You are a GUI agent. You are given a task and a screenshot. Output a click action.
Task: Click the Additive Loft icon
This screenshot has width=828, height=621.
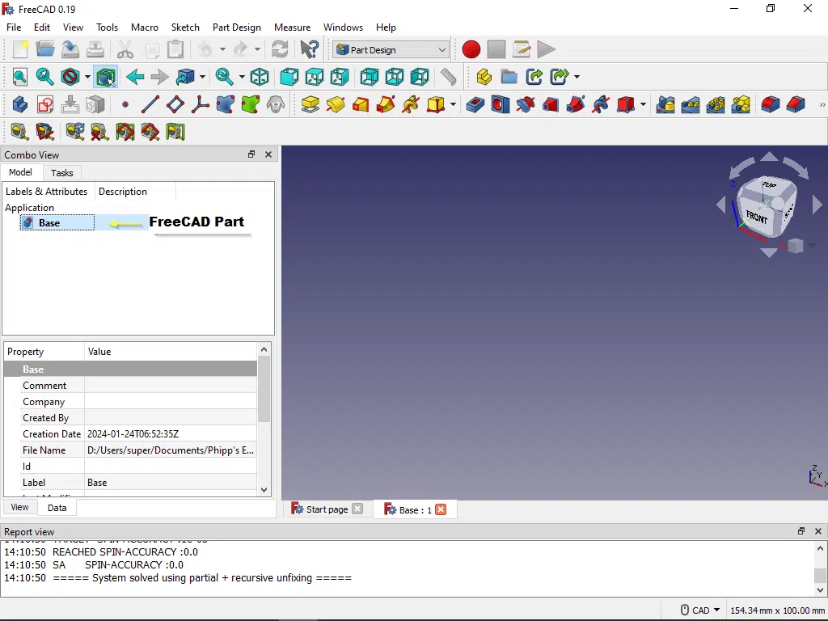click(361, 104)
